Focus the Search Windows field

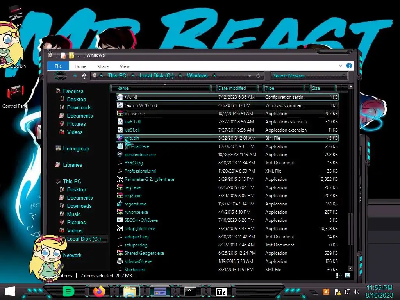click(309, 76)
